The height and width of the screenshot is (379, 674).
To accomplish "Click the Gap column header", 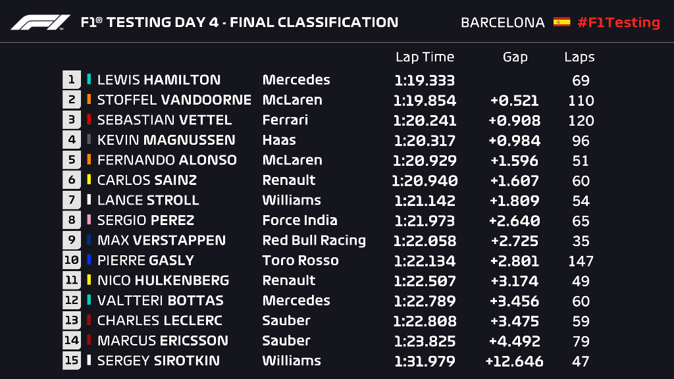I will [515, 57].
